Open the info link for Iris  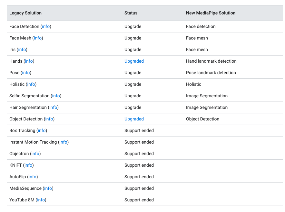22,49
